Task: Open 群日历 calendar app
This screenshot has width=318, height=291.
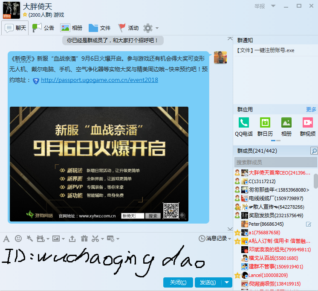Action: tap(265, 127)
